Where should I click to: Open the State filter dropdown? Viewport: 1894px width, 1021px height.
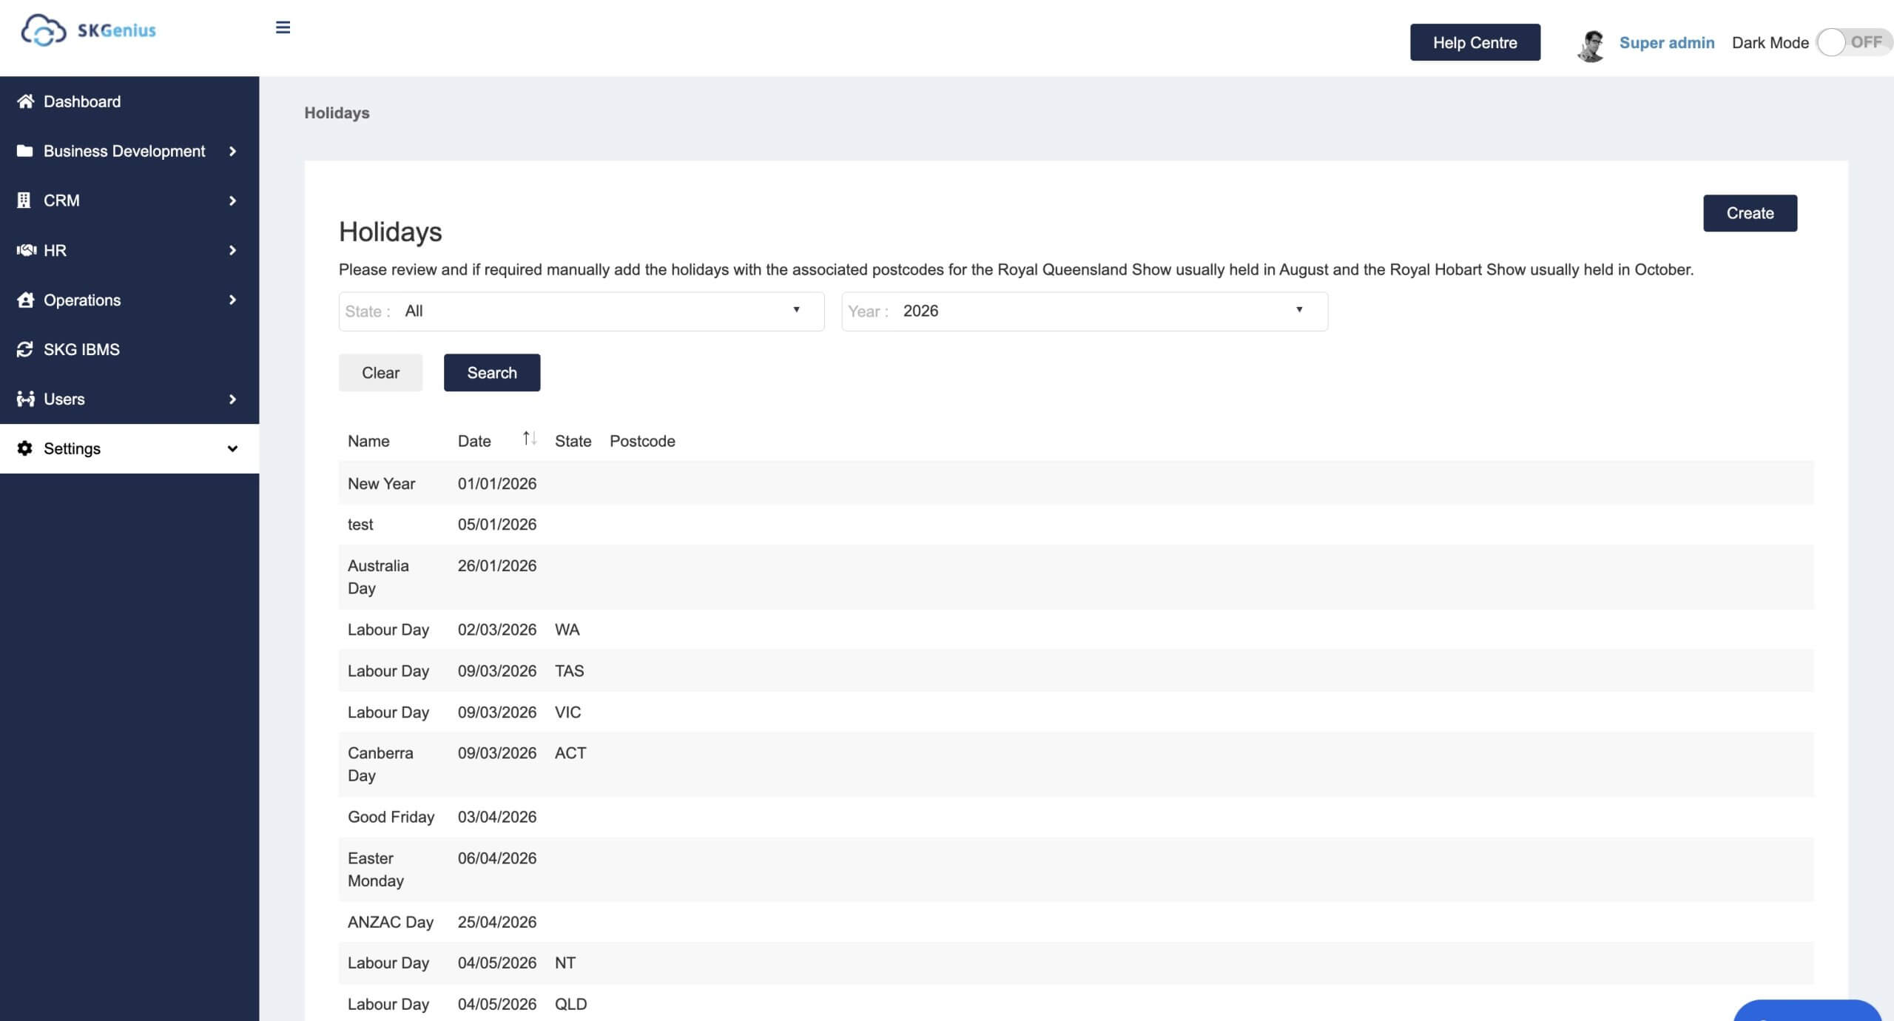(x=582, y=311)
